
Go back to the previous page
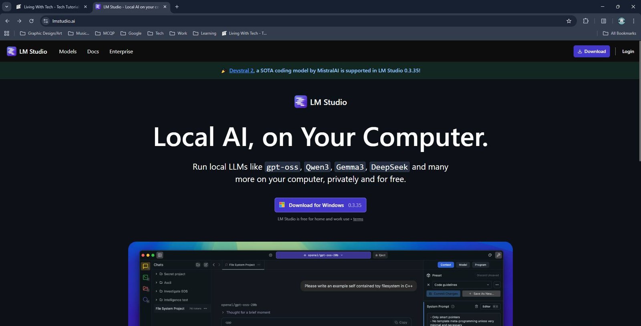point(7,21)
